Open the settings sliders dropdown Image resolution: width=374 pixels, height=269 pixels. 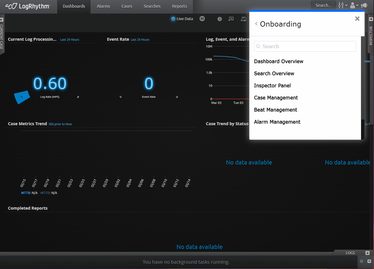tap(343, 5)
